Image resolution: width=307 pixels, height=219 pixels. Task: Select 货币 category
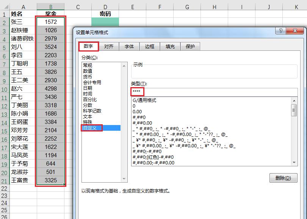(88, 77)
